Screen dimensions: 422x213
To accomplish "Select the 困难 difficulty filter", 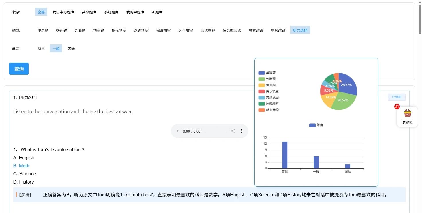I will (71, 49).
